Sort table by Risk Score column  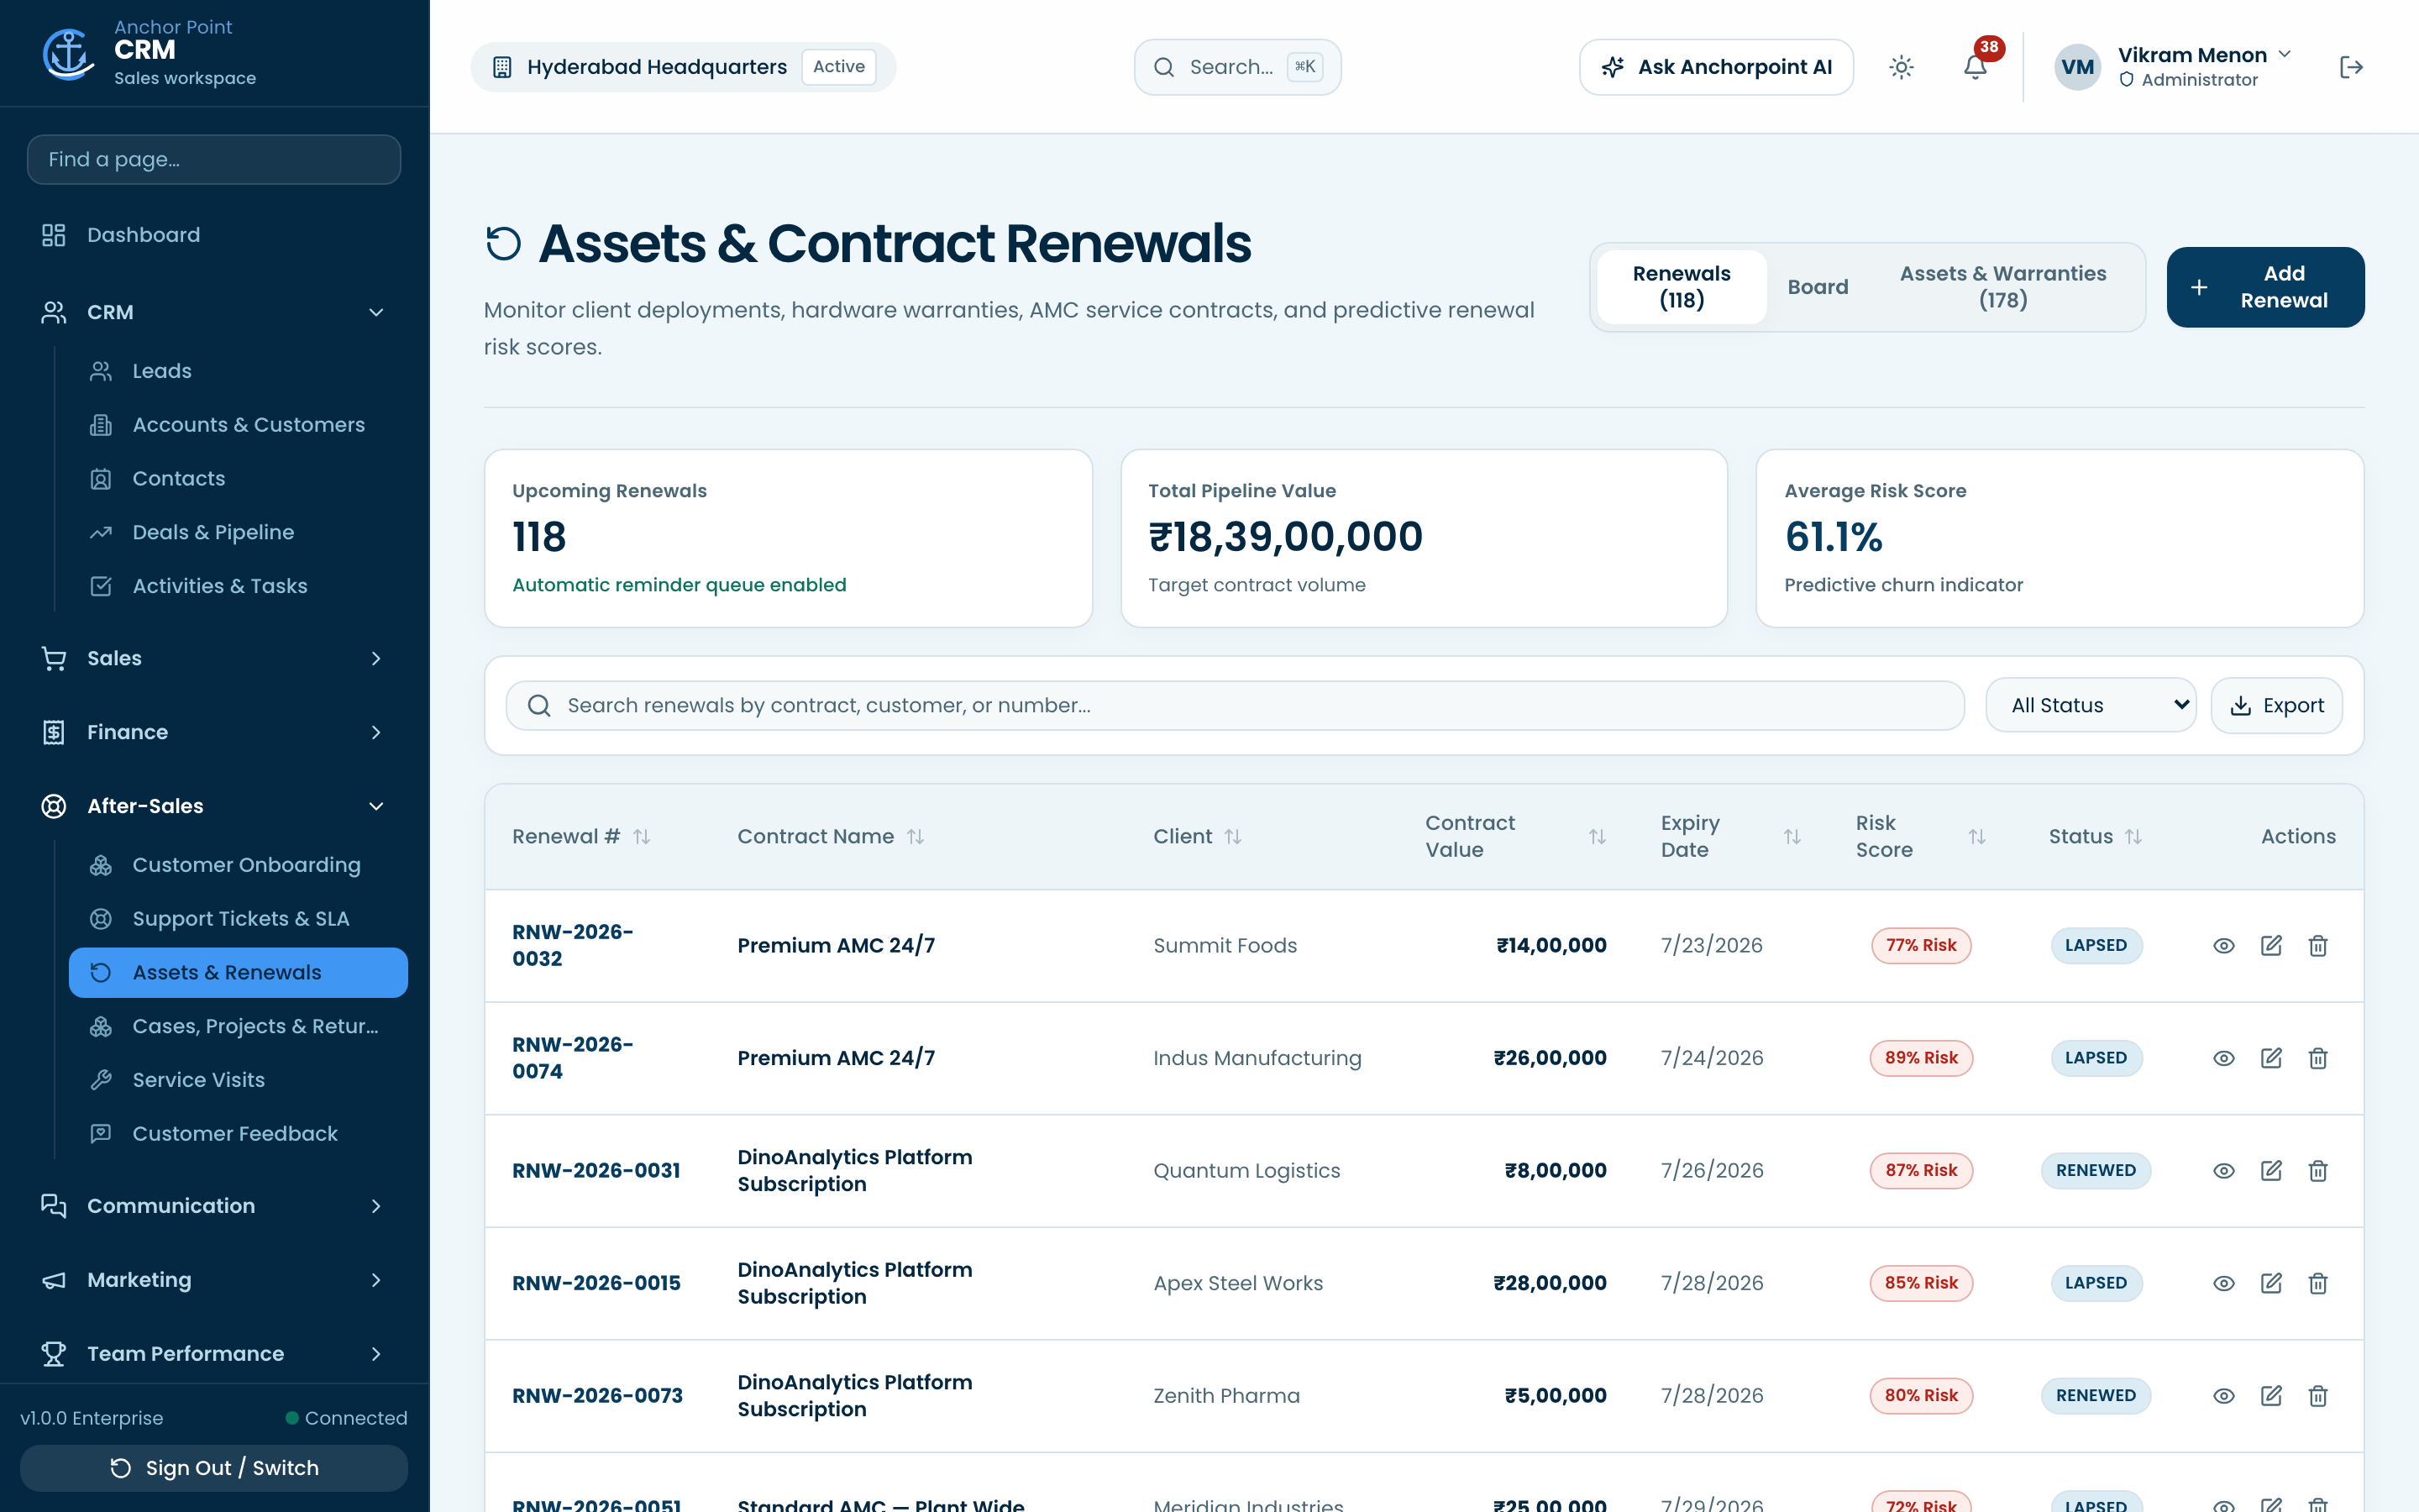(1920, 836)
